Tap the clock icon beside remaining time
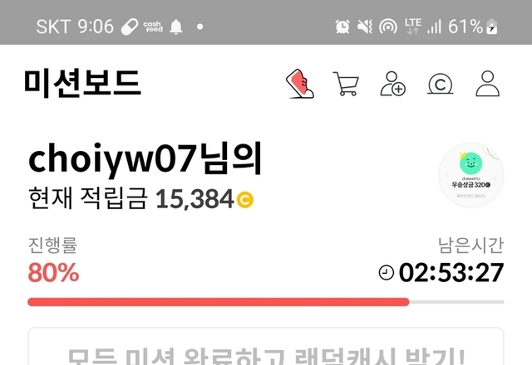The height and width of the screenshot is (365, 532). [x=386, y=273]
